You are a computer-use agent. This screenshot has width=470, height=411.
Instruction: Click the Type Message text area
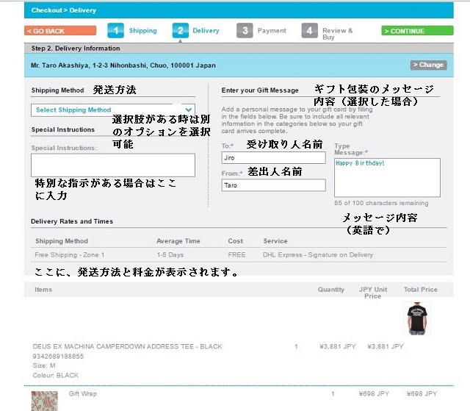[387, 177]
